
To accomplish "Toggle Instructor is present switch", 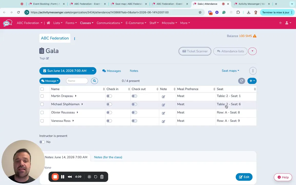I will coord(42,142).
